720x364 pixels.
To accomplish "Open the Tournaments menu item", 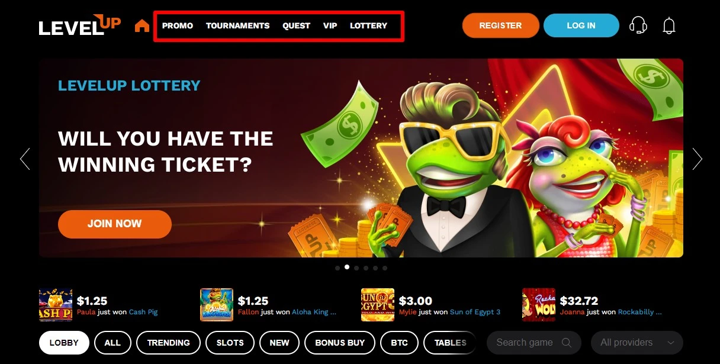I will tap(237, 25).
